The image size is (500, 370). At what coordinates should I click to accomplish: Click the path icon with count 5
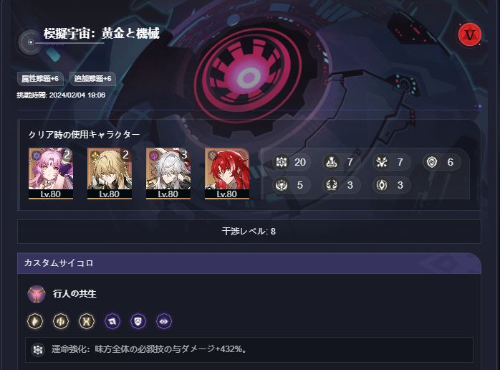click(282, 185)
